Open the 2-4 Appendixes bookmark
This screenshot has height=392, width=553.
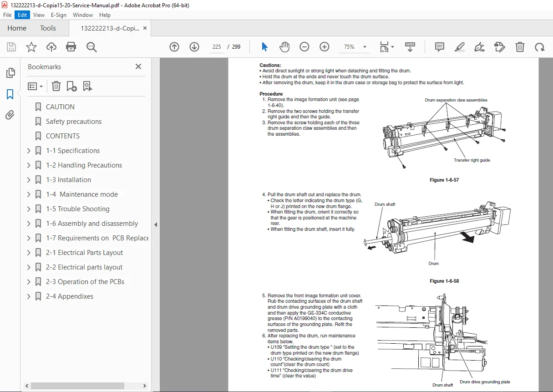tap(70, 296)
